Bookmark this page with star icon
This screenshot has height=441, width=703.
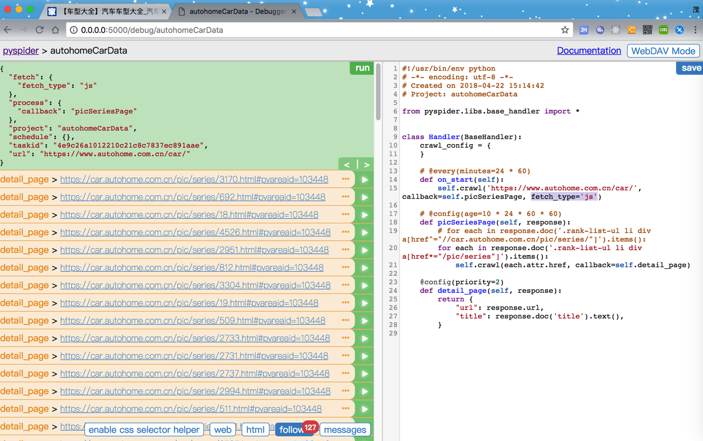(x=565, y=30)
